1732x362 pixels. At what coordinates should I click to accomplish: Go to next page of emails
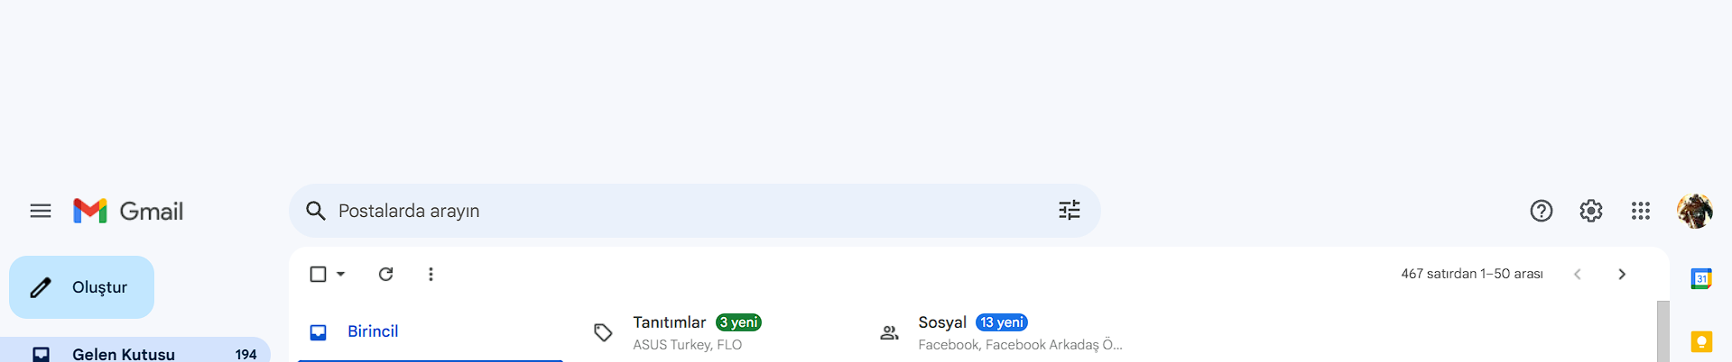[1621, 274]
